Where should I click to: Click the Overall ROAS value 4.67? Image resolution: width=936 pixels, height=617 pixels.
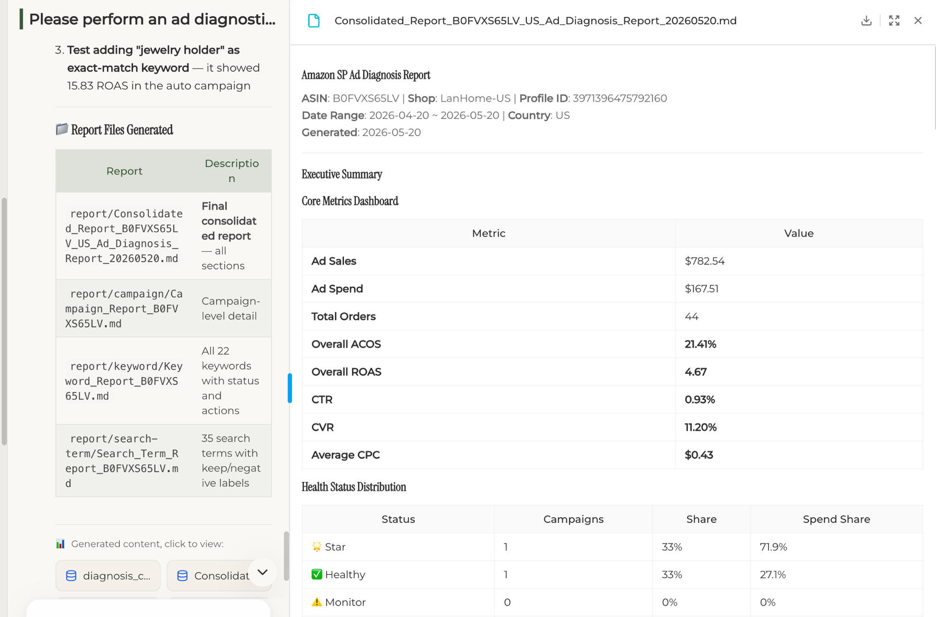695,372
